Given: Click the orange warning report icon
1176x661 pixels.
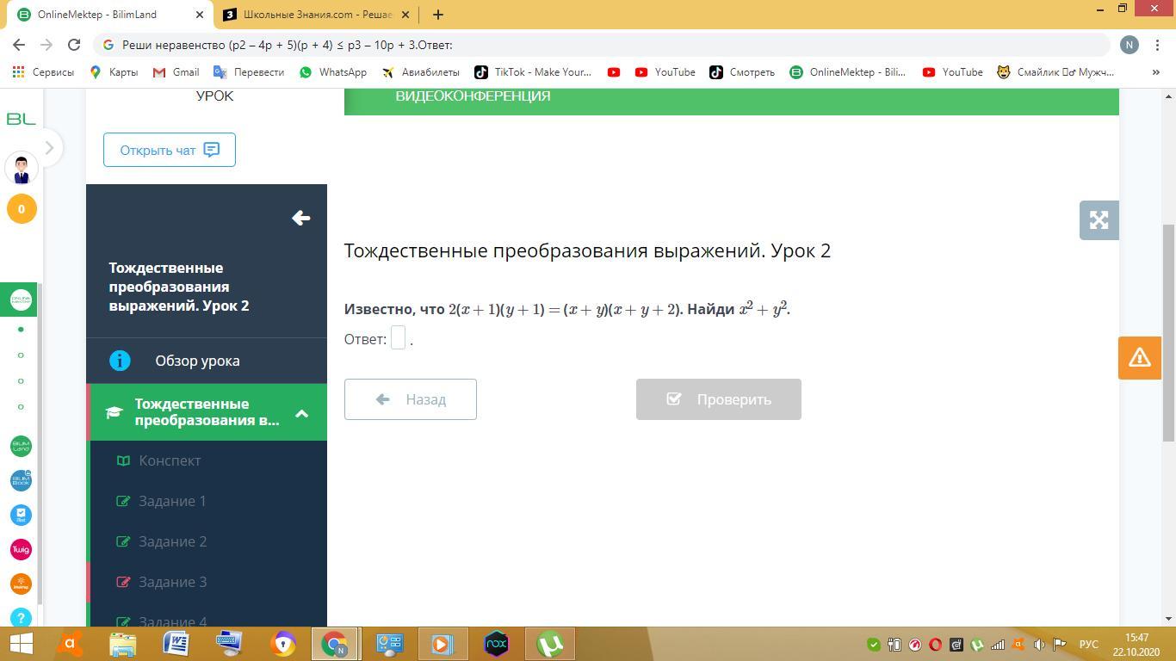Looking at the screenshot, I should [1139, 357].
